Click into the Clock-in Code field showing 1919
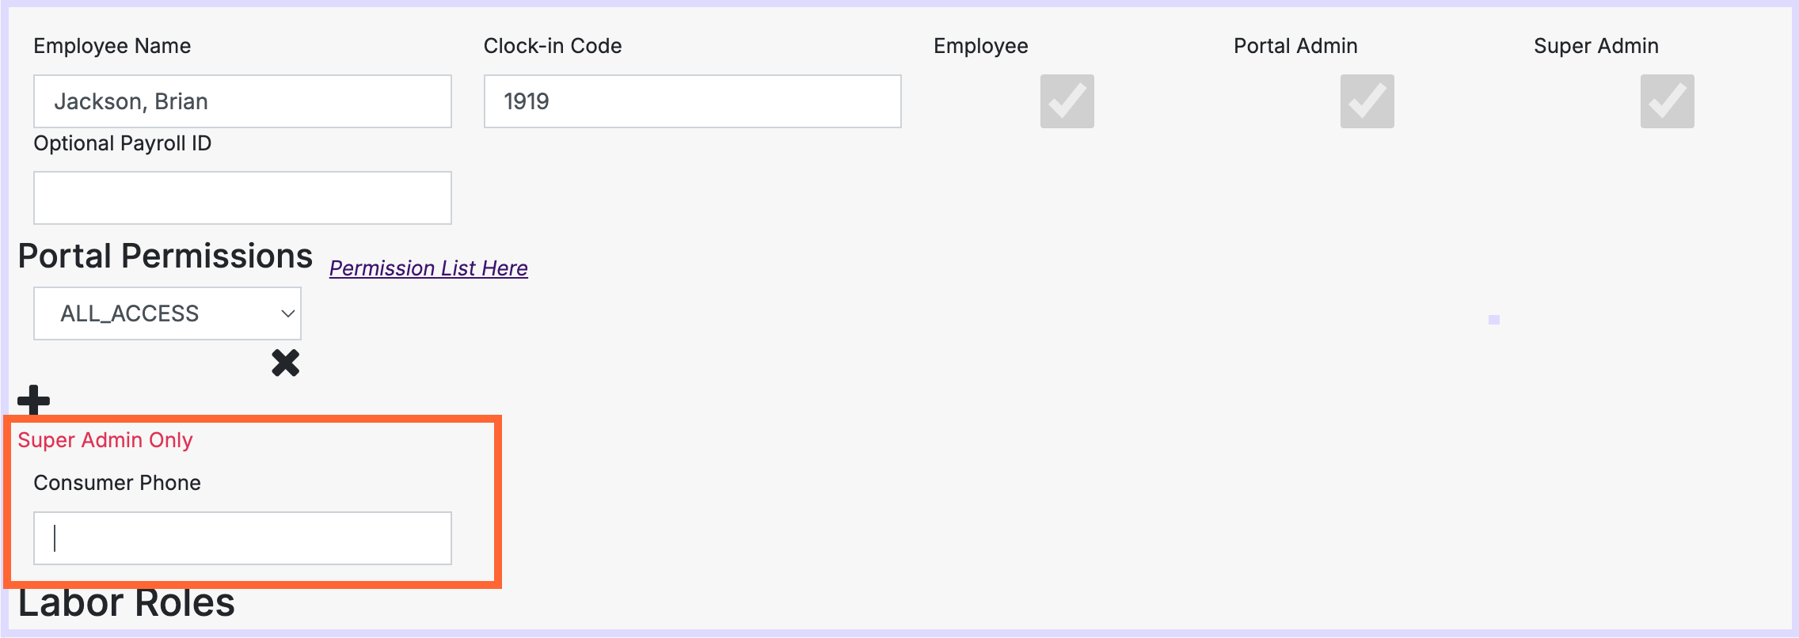The height and width of the screenshot is (638, 1799). click(692, 101)
